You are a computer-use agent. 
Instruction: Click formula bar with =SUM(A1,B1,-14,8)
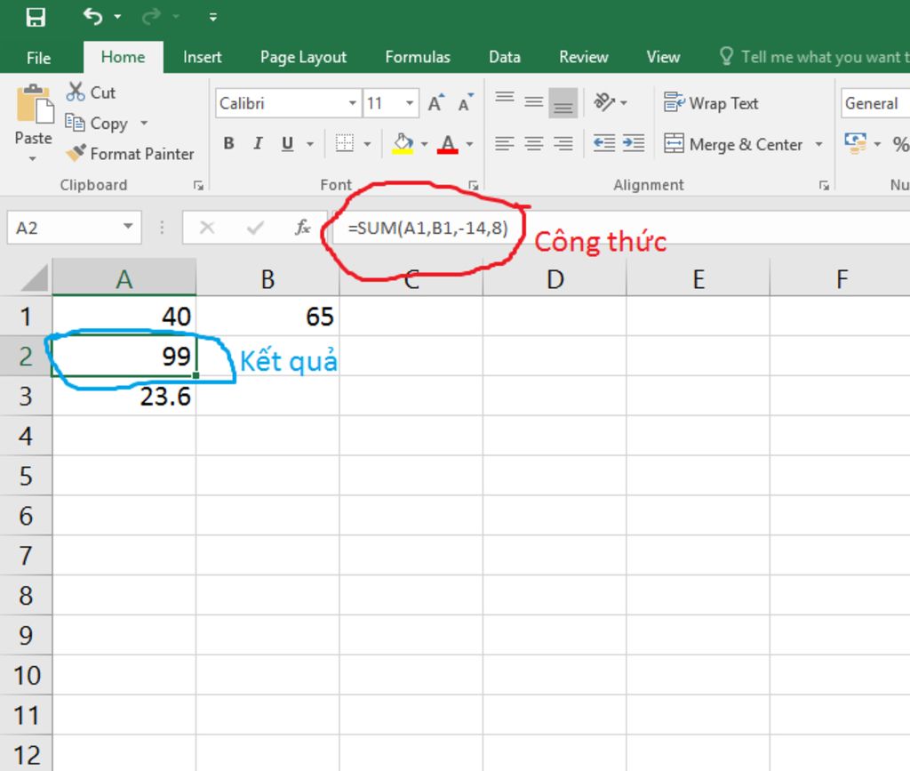coord(621,228)
